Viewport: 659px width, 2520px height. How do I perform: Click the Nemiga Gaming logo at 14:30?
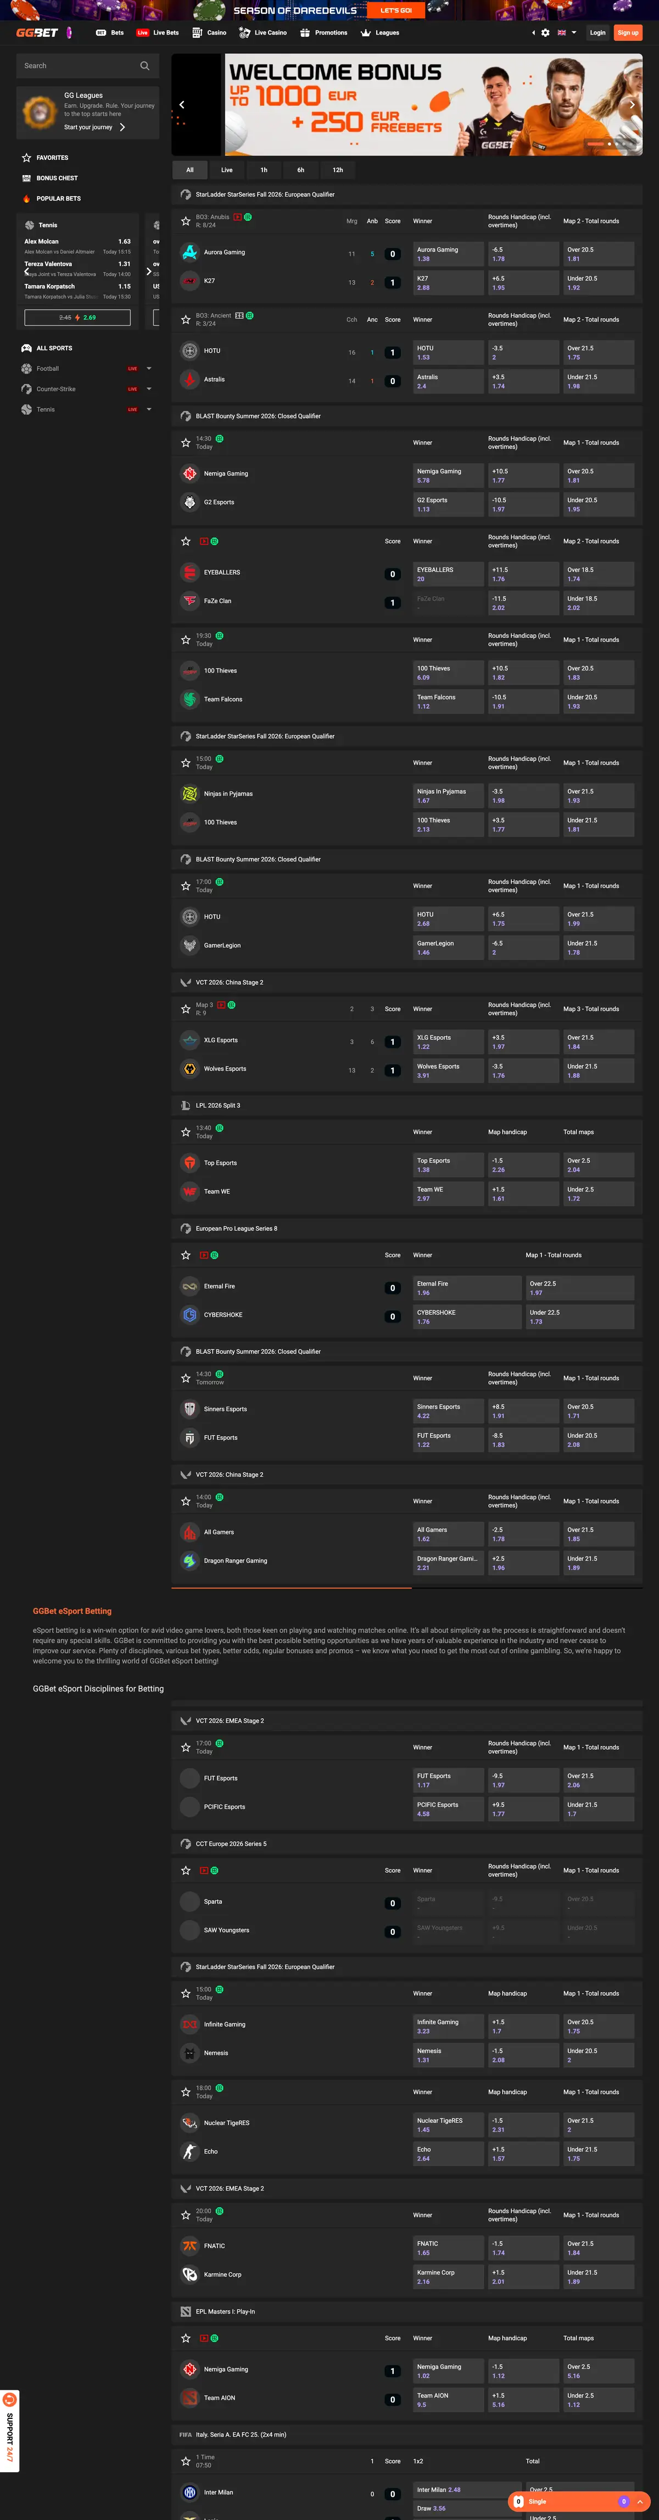[189, 474]
